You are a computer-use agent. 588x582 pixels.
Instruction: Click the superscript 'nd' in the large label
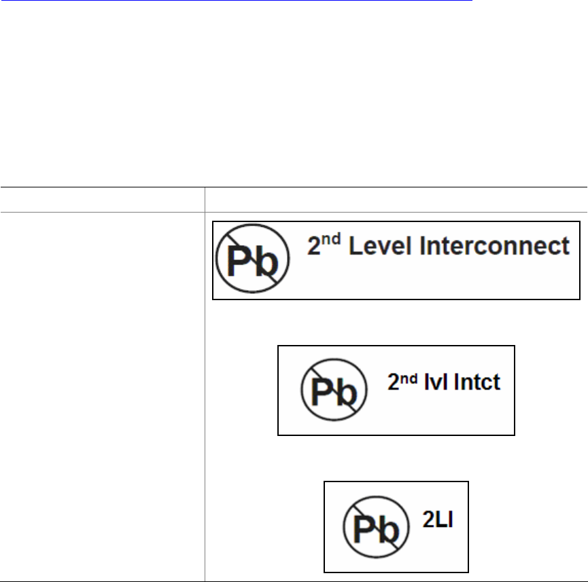(x=331, y=239)
